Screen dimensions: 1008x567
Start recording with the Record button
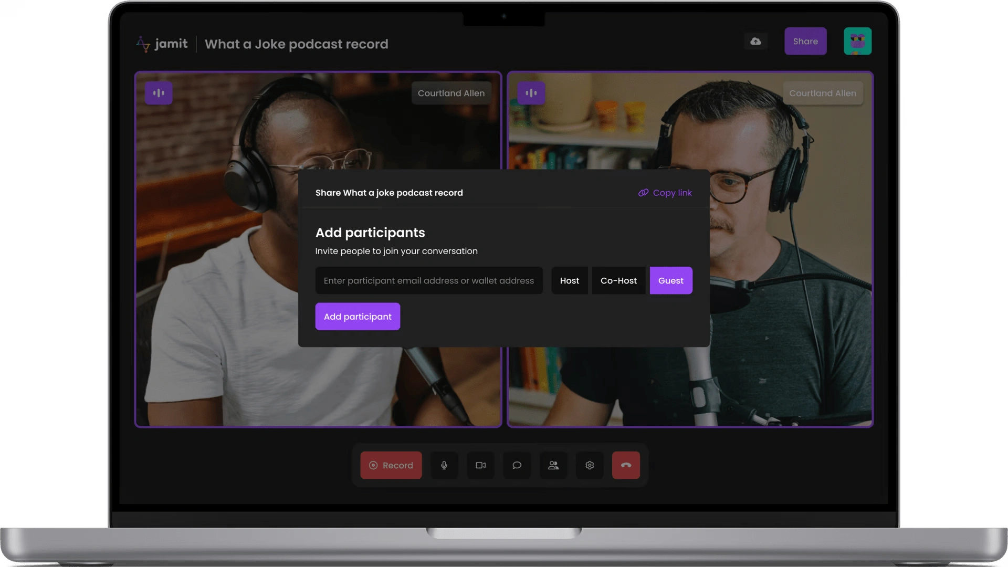(x=391, y=465)
